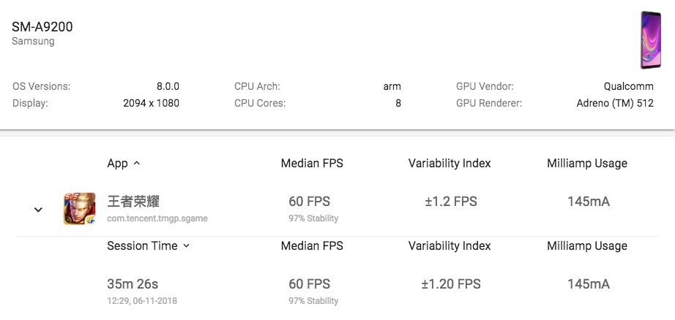Image resolution: width=675 pixels, height=320 pixels.
Task: Open the Session Time dropdown
Action: (x=149, y=246)
